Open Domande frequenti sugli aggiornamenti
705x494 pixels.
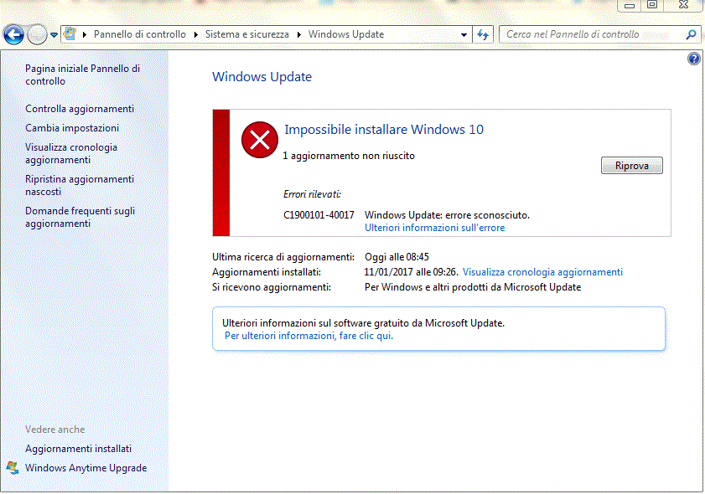[80, 217]
